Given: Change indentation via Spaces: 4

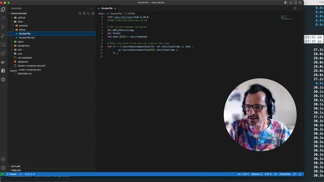Looking at the screenshot, I should tap(257, 174).
